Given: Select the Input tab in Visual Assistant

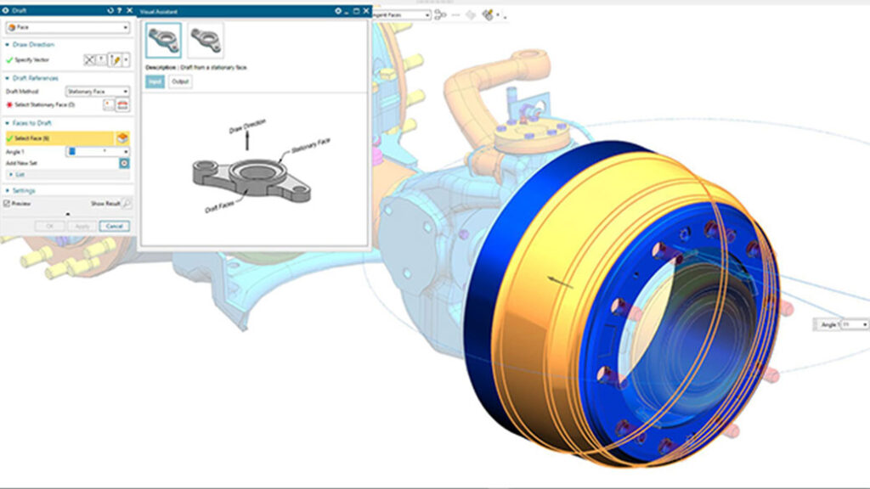Looking at the screenshot, I should (x=155, y=81).
